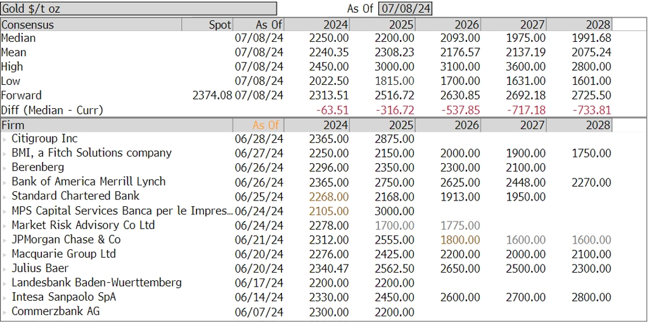Sort by the Firm column header
Image resolution: width=649 pixels, height=324 pixels.
[117, 125]
